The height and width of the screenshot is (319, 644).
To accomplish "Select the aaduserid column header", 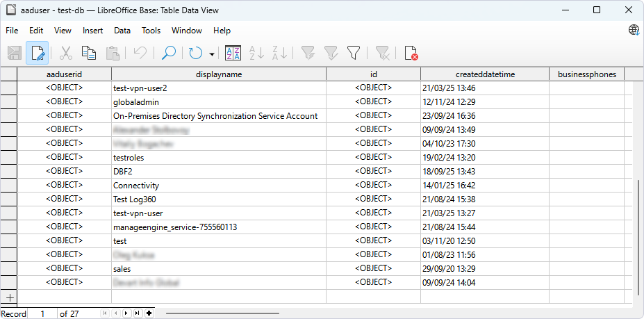I will coord(65,74).
